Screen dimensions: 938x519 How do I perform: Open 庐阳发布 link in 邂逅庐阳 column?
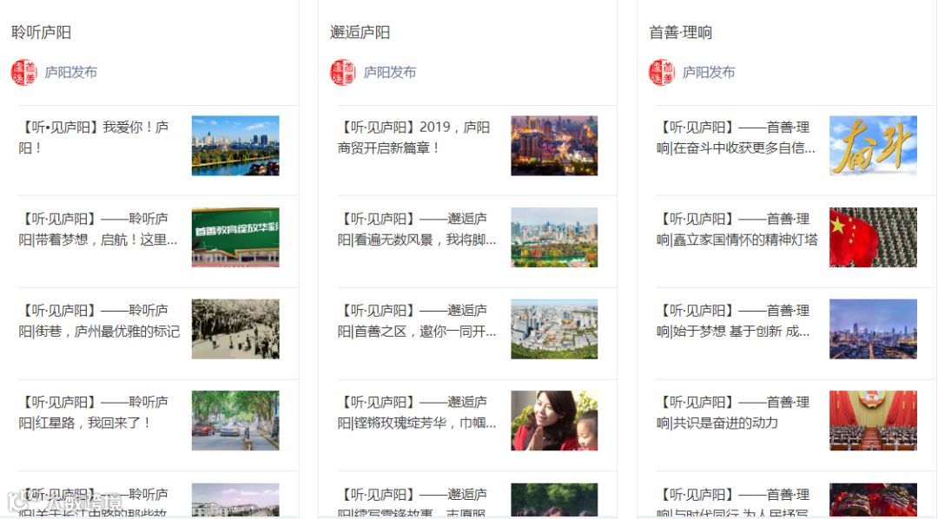click(x=389, y=72)
